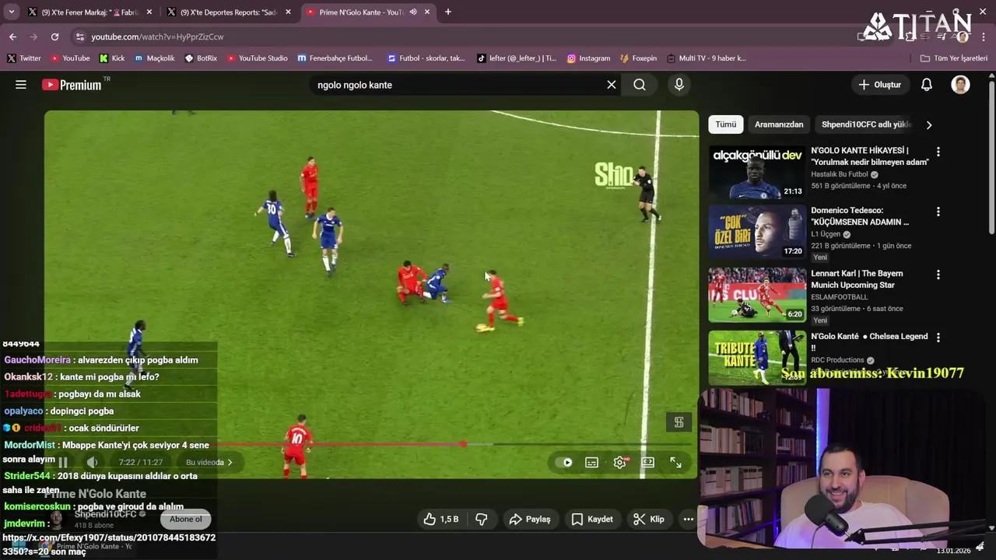Screen dimensions: 996x560
Task: Close the Prime N'Golo Kante tab
Action: 427,12
